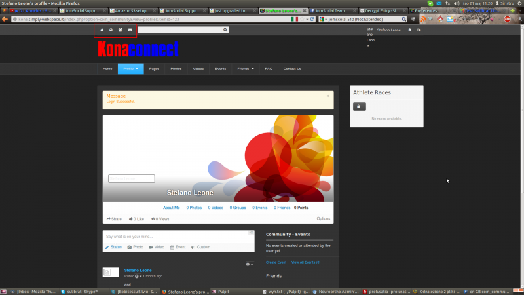Select the Event share option
Viewport: 524px width, 295px height.
(178, 247)
